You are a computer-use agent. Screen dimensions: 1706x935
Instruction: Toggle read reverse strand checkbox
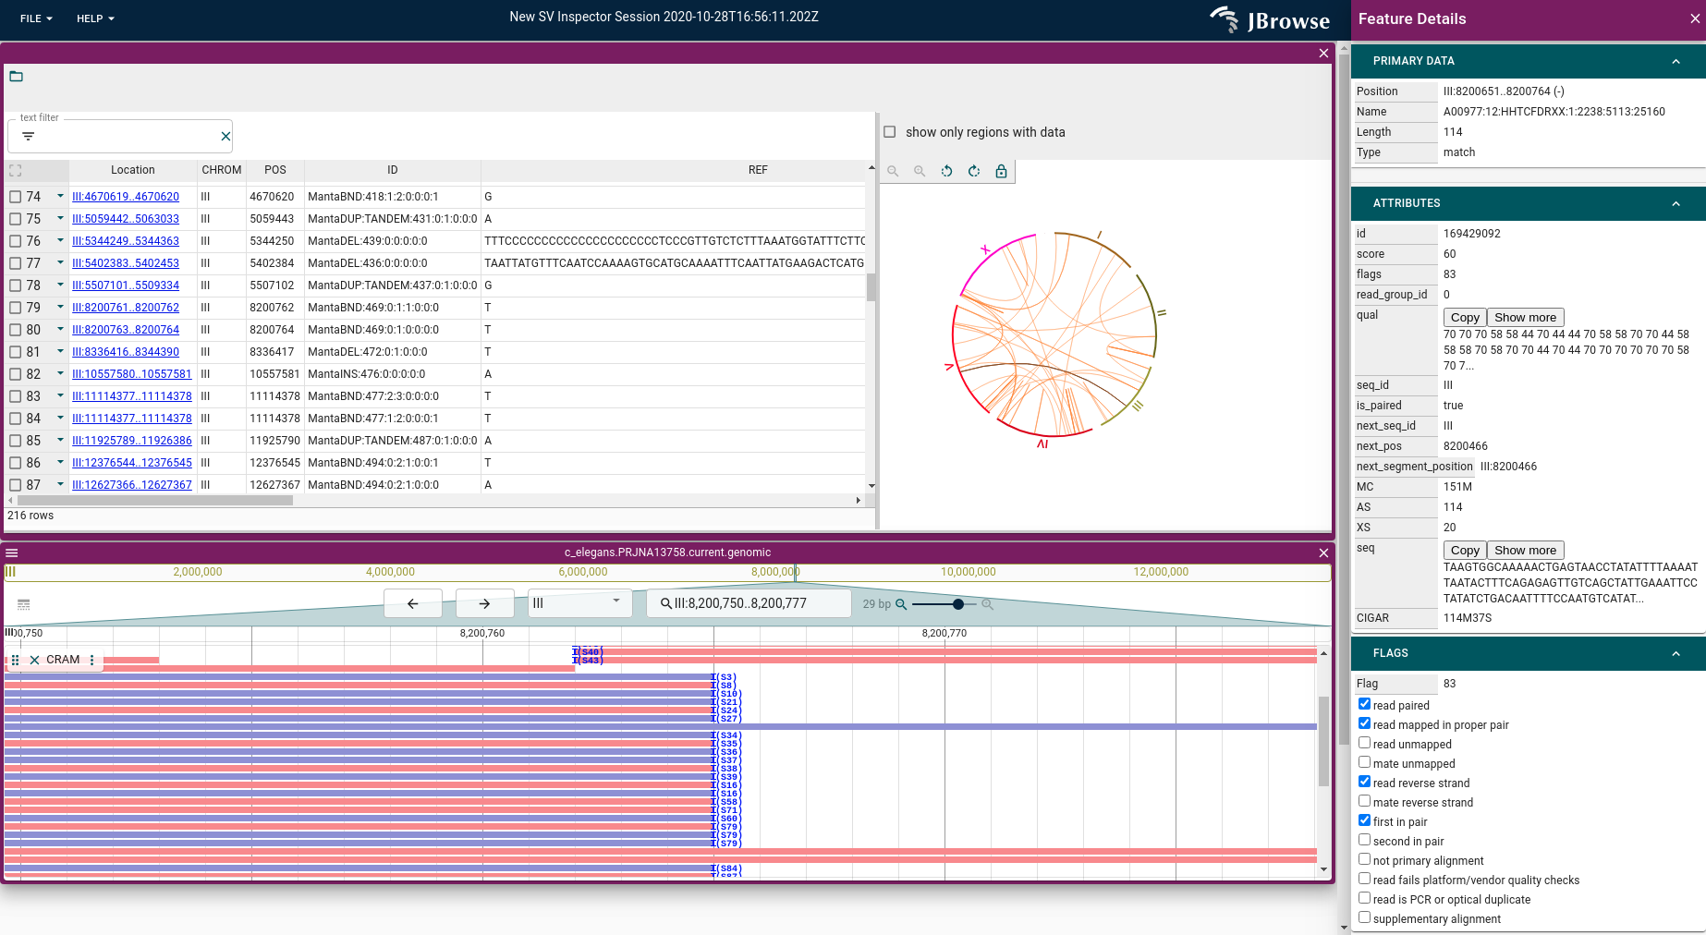[x=1364, y=782]
